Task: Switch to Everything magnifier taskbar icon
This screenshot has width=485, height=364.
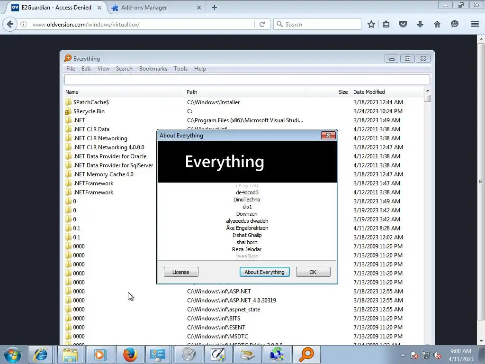Action: coord(306,355)
